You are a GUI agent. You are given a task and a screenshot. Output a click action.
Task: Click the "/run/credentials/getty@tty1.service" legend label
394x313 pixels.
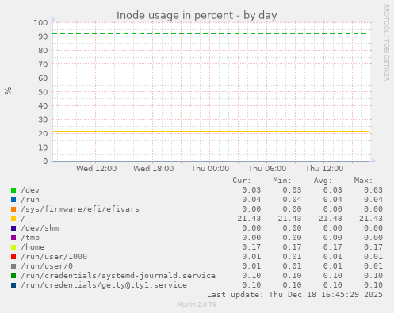[104, 285]
